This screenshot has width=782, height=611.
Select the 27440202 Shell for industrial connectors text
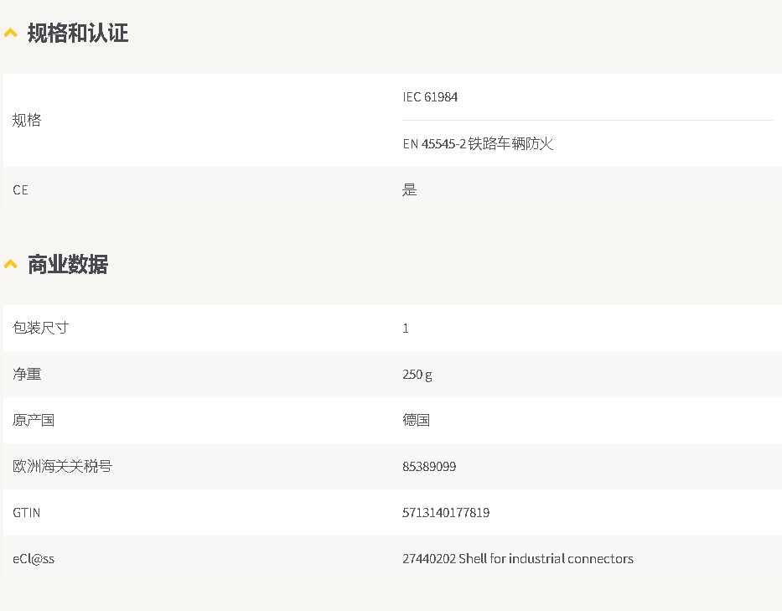[517, 559]
